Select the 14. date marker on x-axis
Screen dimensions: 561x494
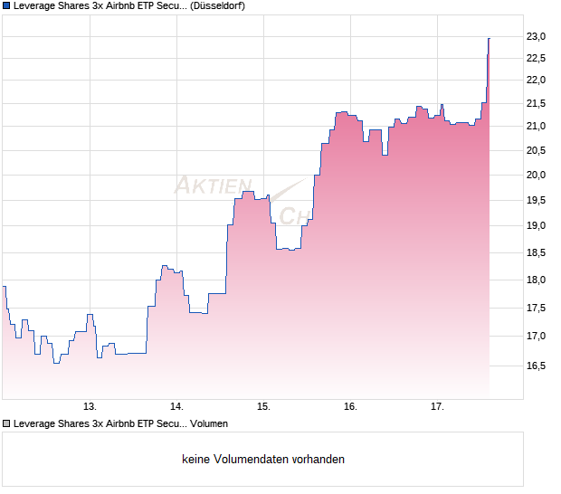176,407
